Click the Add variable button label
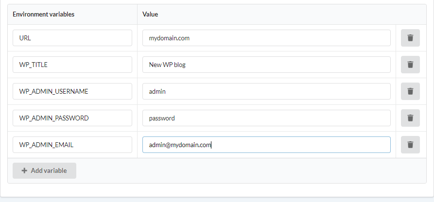 (49, 171)
